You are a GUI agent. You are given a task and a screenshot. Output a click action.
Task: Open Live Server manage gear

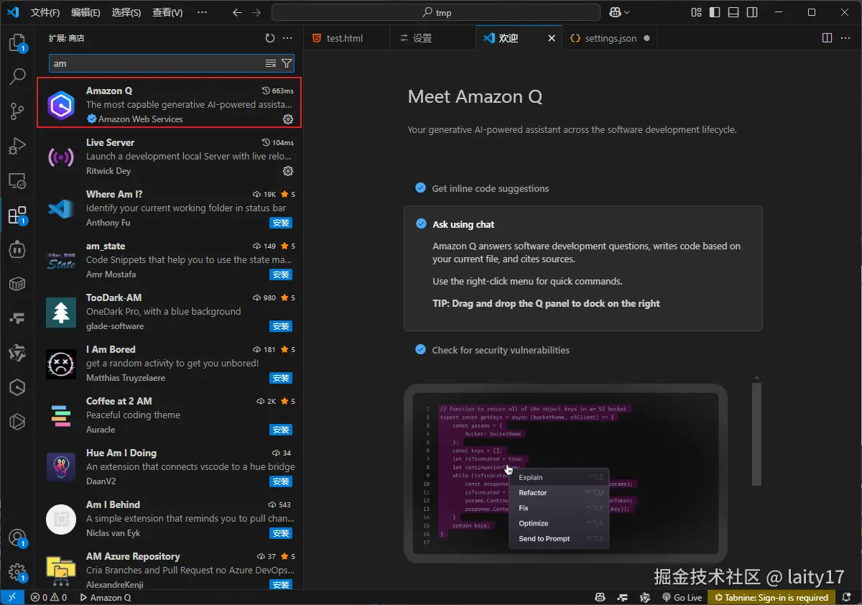pyautogui.click(x=288, y=171)
